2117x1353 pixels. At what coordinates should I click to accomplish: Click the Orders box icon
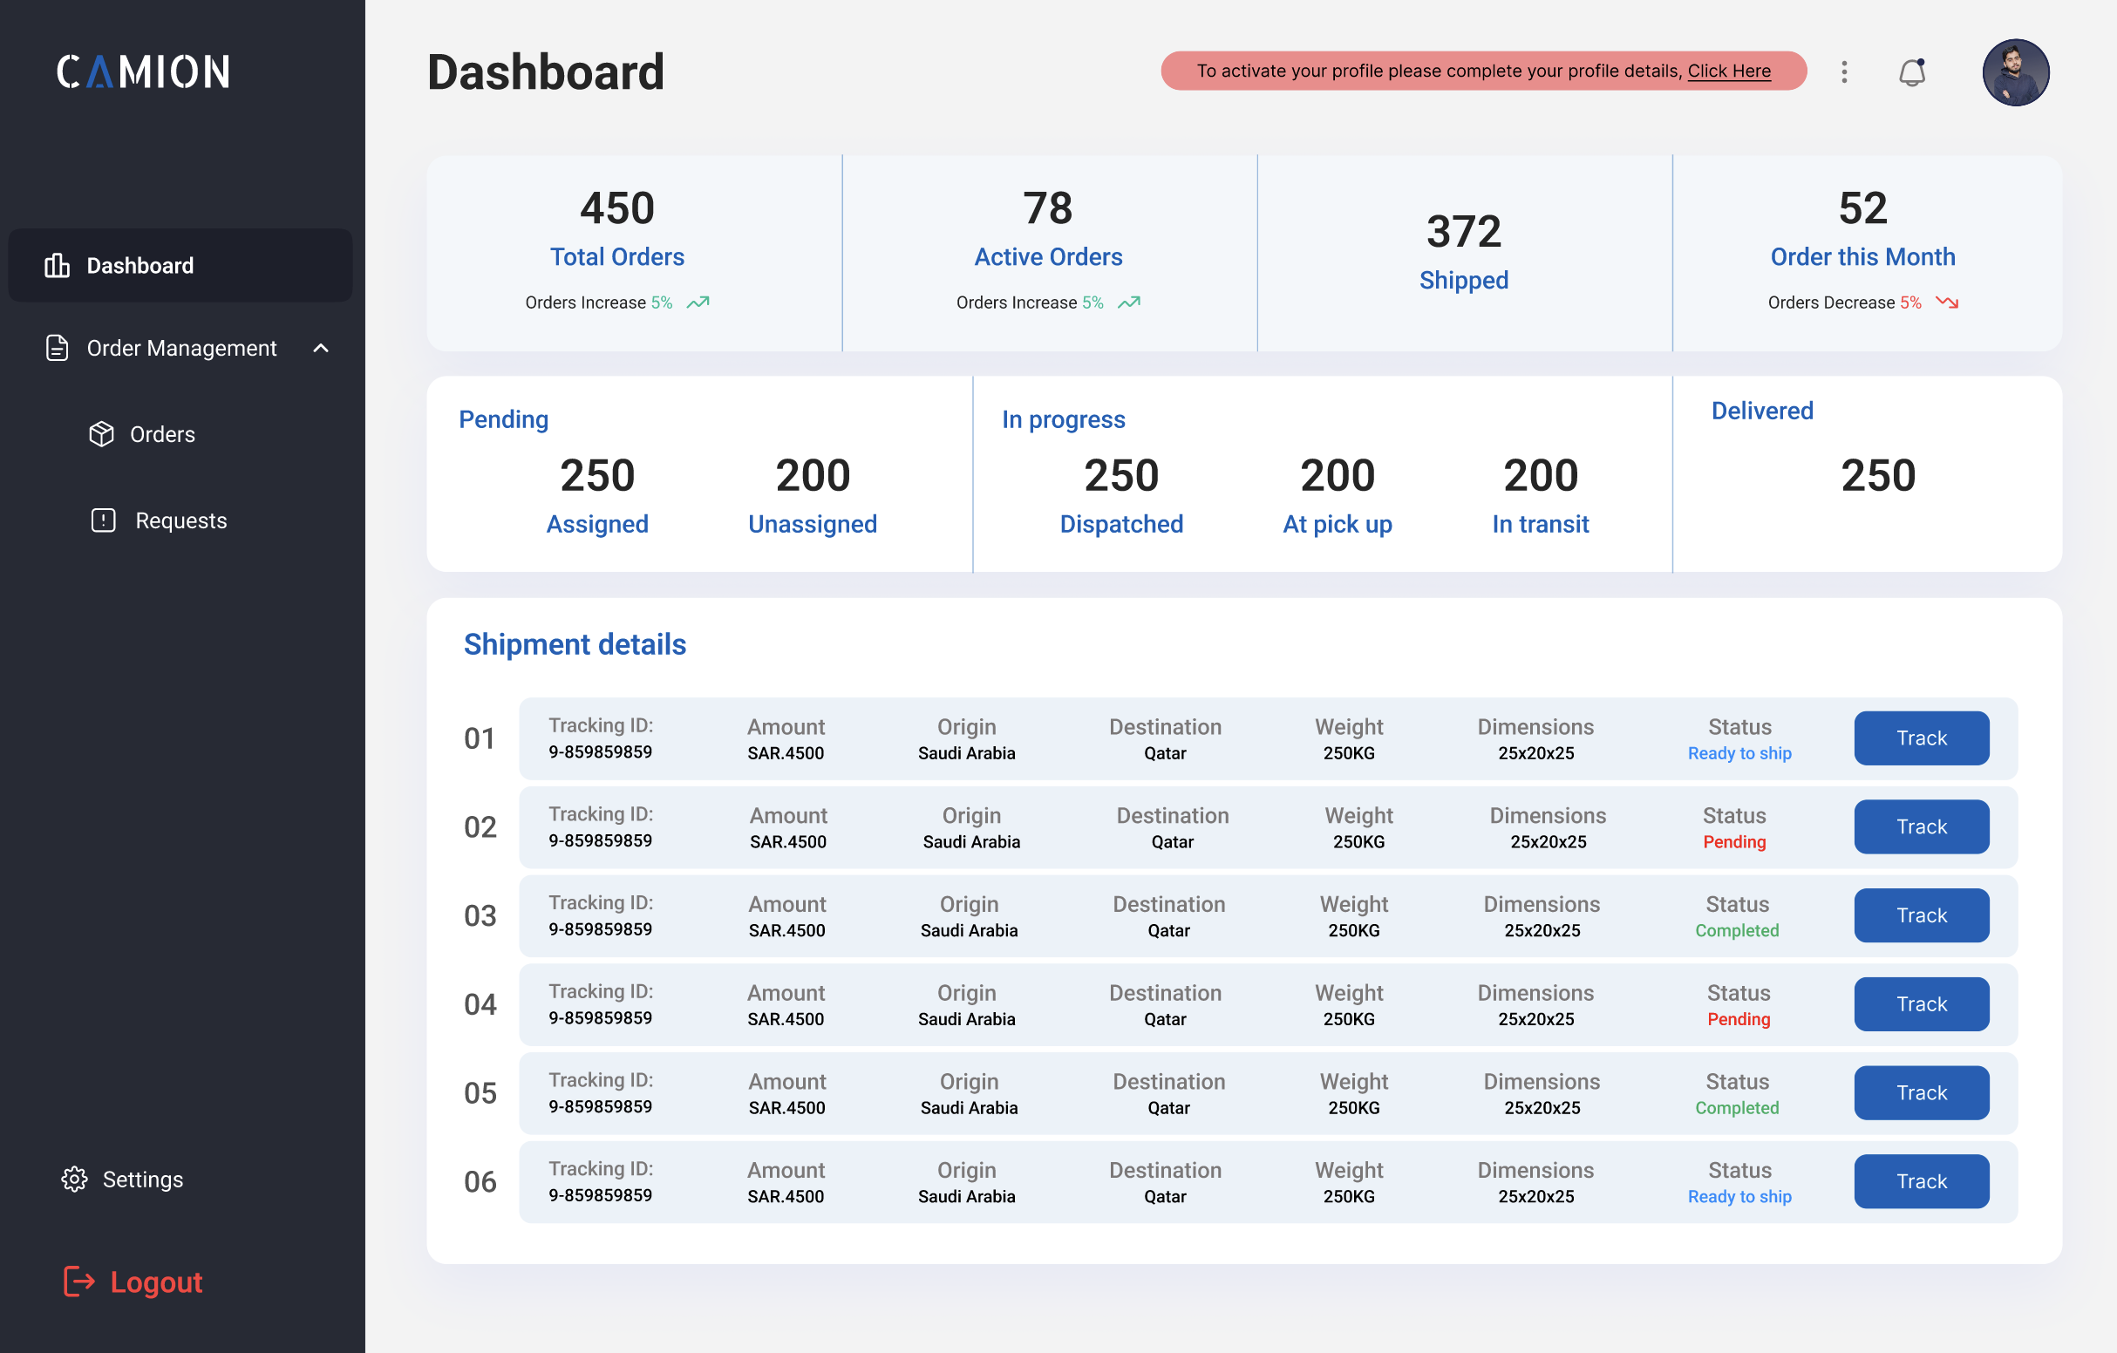click(x=102, y=434)
